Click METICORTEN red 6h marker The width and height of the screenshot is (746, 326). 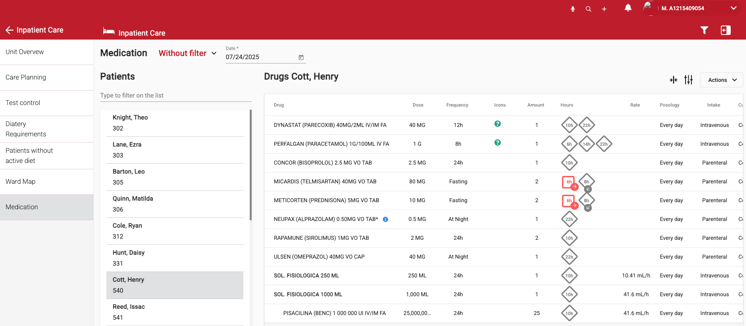click(569, 201)
